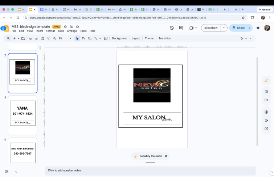
Task: Click the Gemini sparkle icon beside Share
Action: pos(258,28)
